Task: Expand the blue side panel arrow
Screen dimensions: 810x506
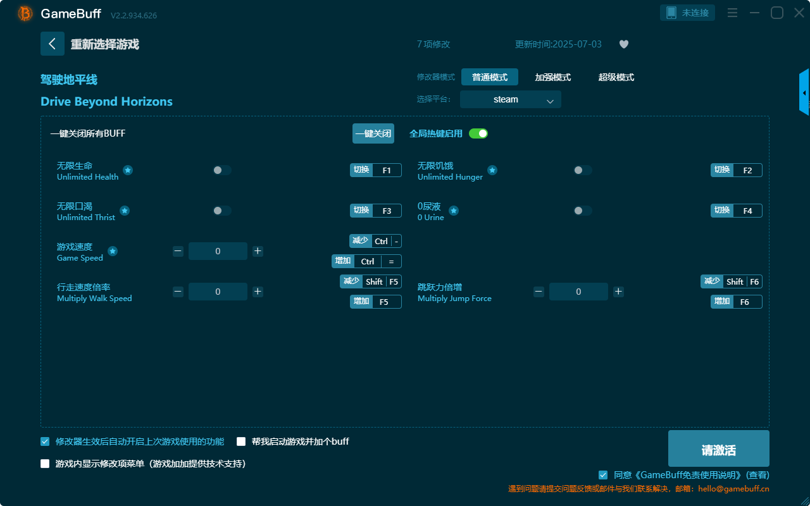Action: 804,92
